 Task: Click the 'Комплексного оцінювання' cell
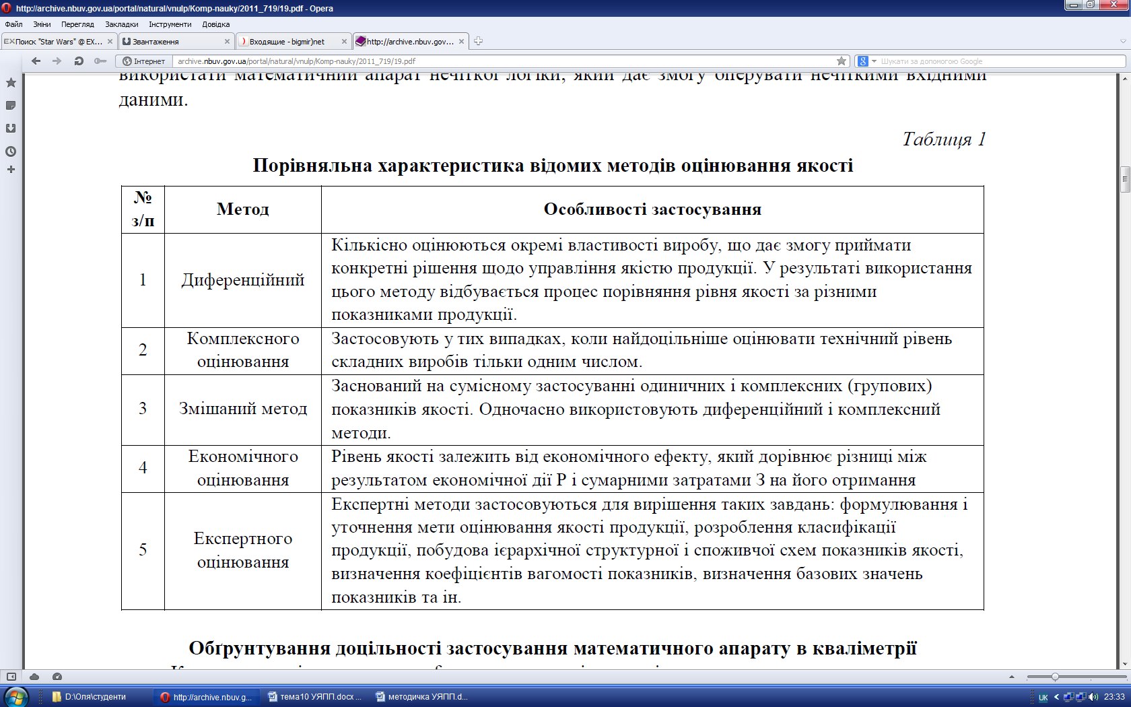point(243,350)
